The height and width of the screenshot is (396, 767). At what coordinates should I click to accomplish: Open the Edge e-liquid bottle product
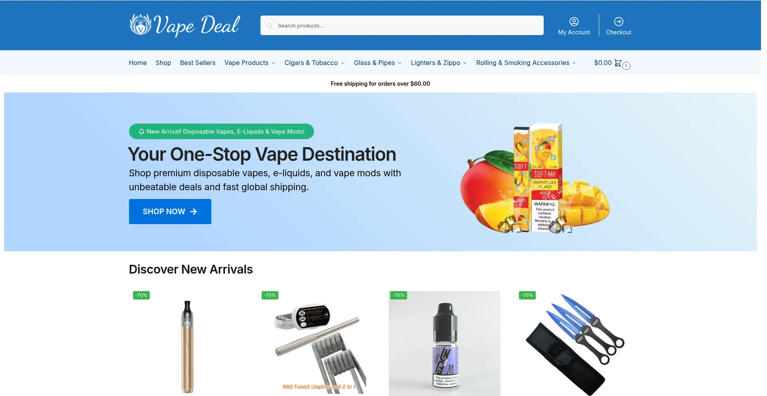(x=445, y=343)
